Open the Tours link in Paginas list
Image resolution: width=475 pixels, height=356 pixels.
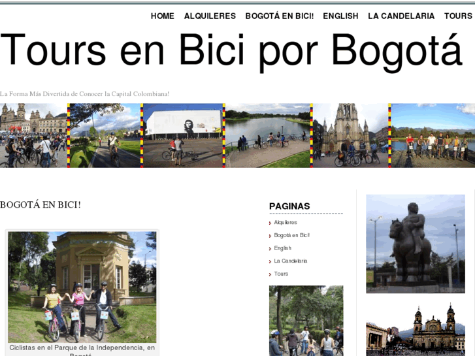(x=281, y=274)
